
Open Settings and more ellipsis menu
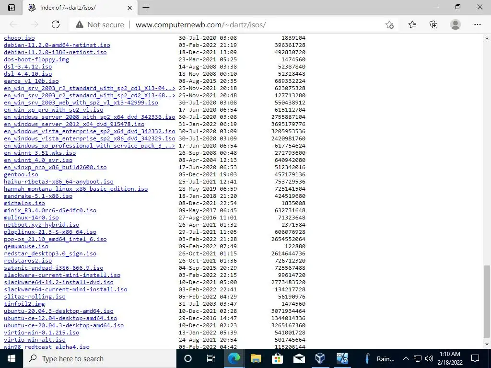(x=477, y=24)
